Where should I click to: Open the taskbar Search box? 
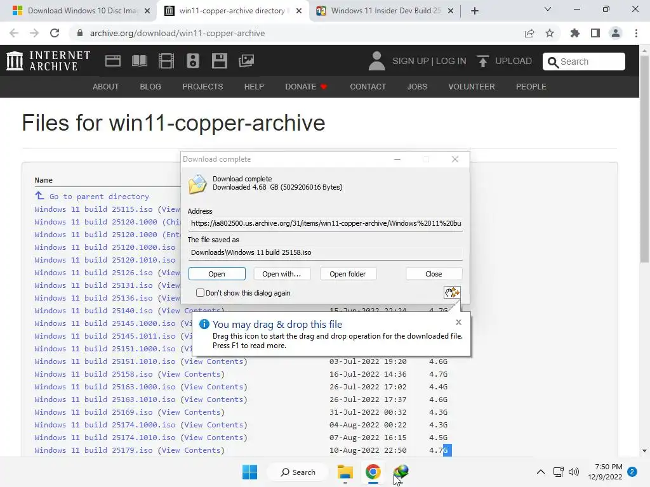click(298, 472)
